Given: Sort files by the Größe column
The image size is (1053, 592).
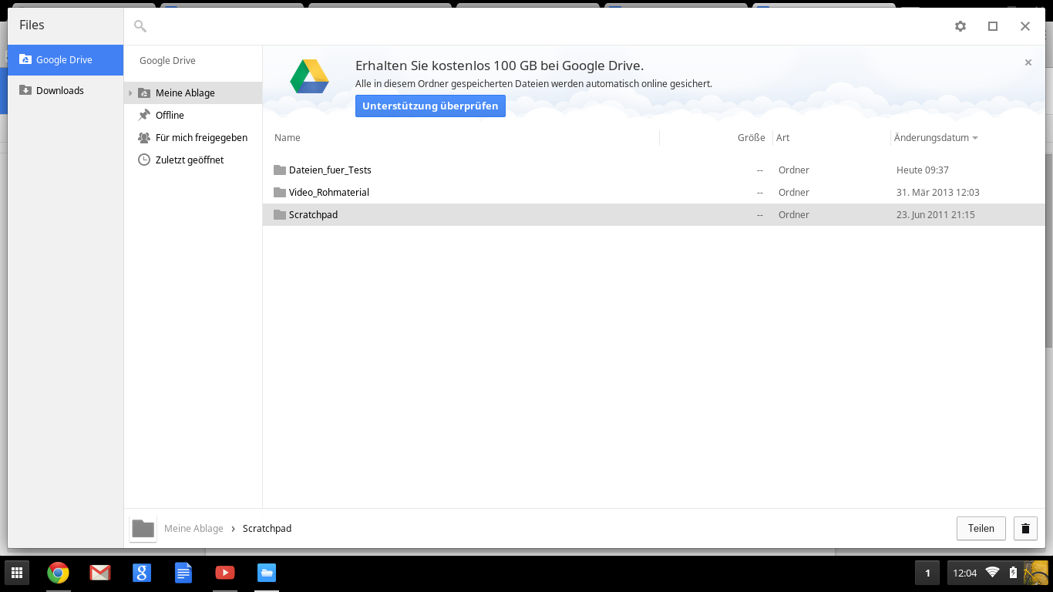Looking at the screenshot, I should [x=751, y=138].
